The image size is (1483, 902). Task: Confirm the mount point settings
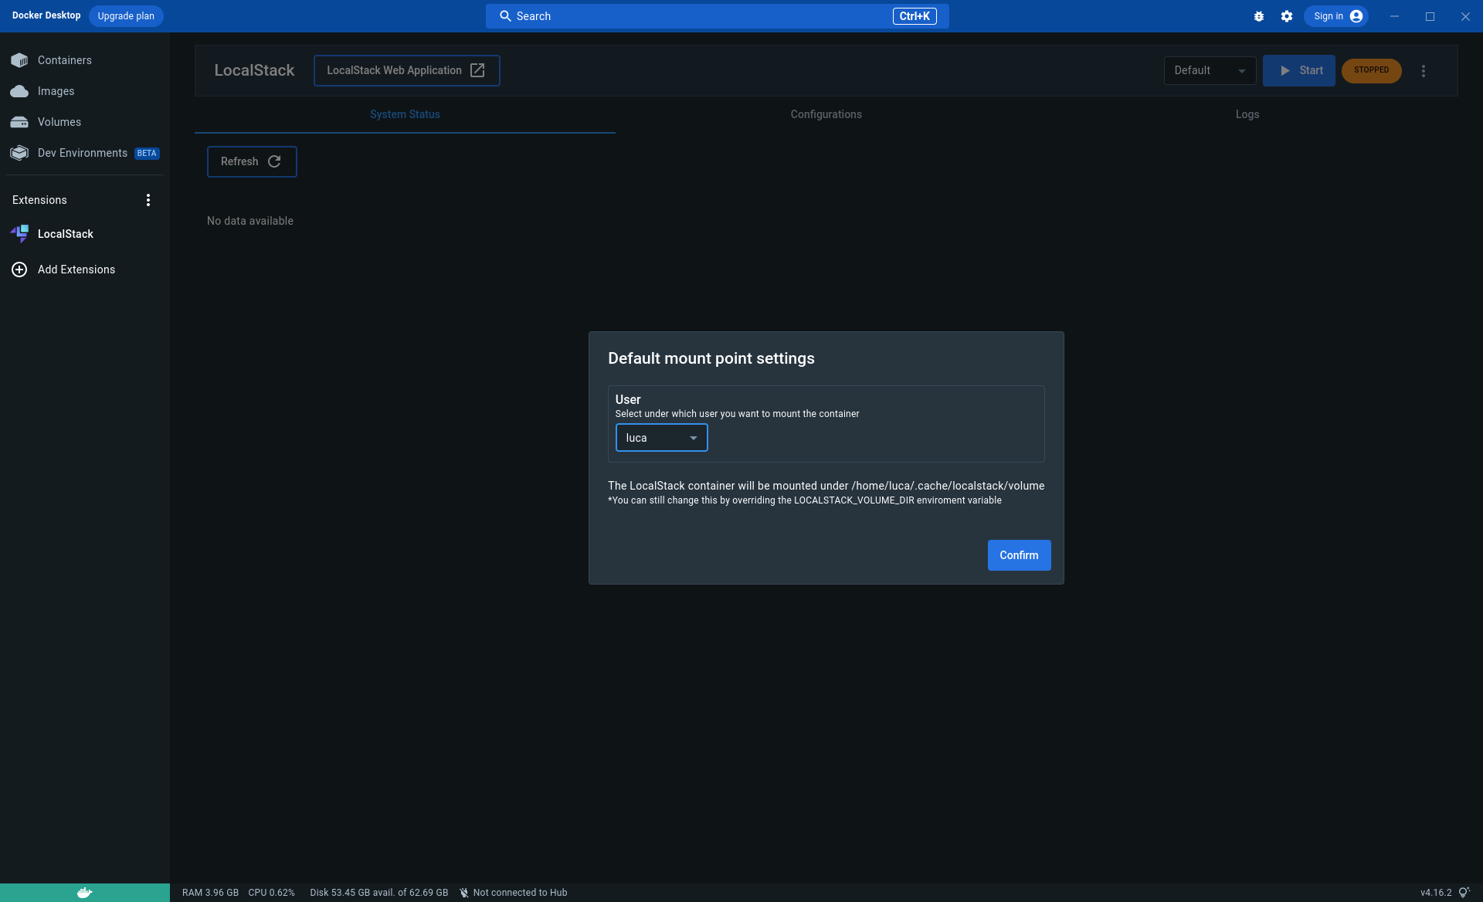tap(1019, 555)
